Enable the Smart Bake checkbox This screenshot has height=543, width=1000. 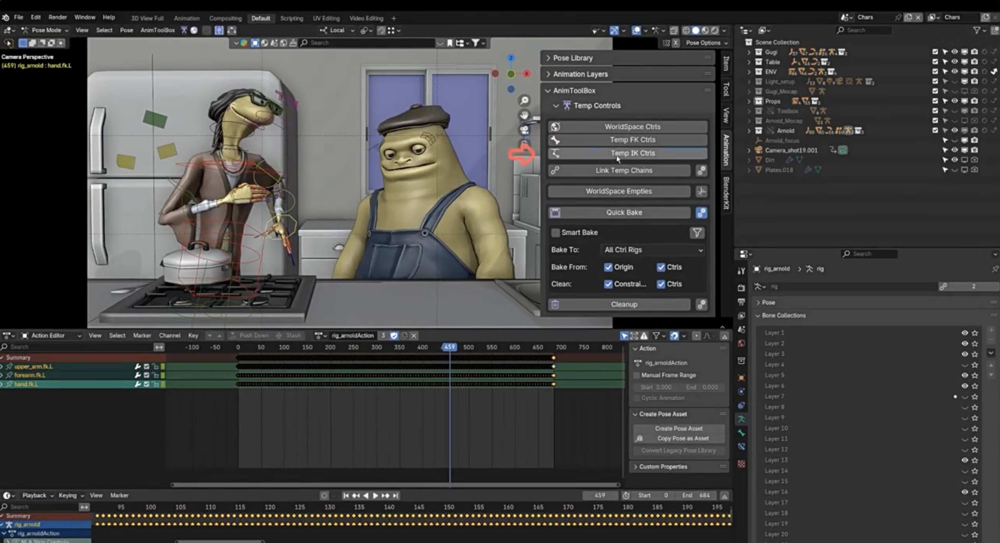tap(555, 233)
